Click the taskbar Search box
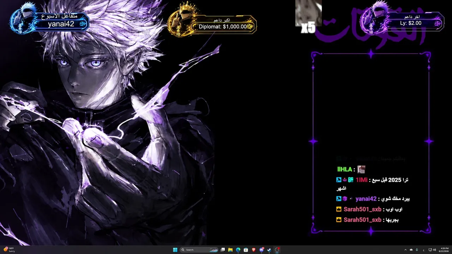452x254 pixels. (200, 250)
